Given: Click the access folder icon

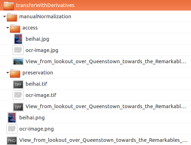Looking at the screenshot, I should (x=15, y=28).
